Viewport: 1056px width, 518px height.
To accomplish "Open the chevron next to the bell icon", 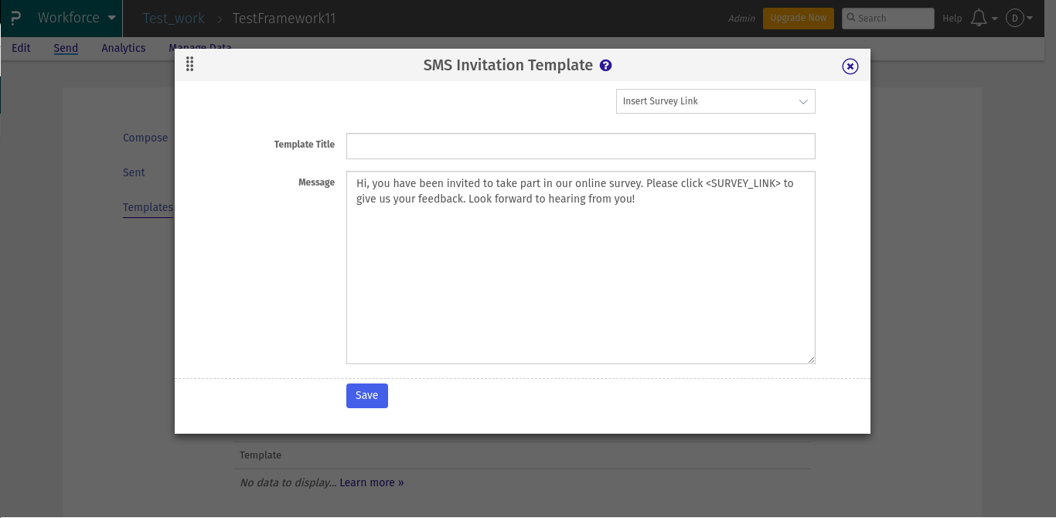I will 994,18.
